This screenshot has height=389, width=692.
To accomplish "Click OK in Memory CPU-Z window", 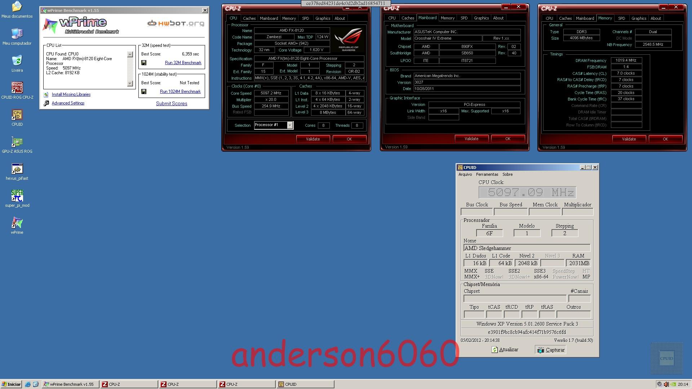I will [x=665, y=139].
